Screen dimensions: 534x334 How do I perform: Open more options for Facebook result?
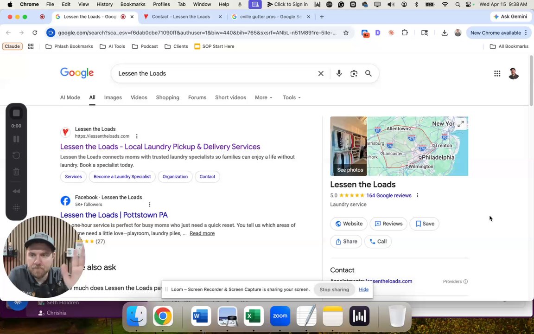pos(150,205)
